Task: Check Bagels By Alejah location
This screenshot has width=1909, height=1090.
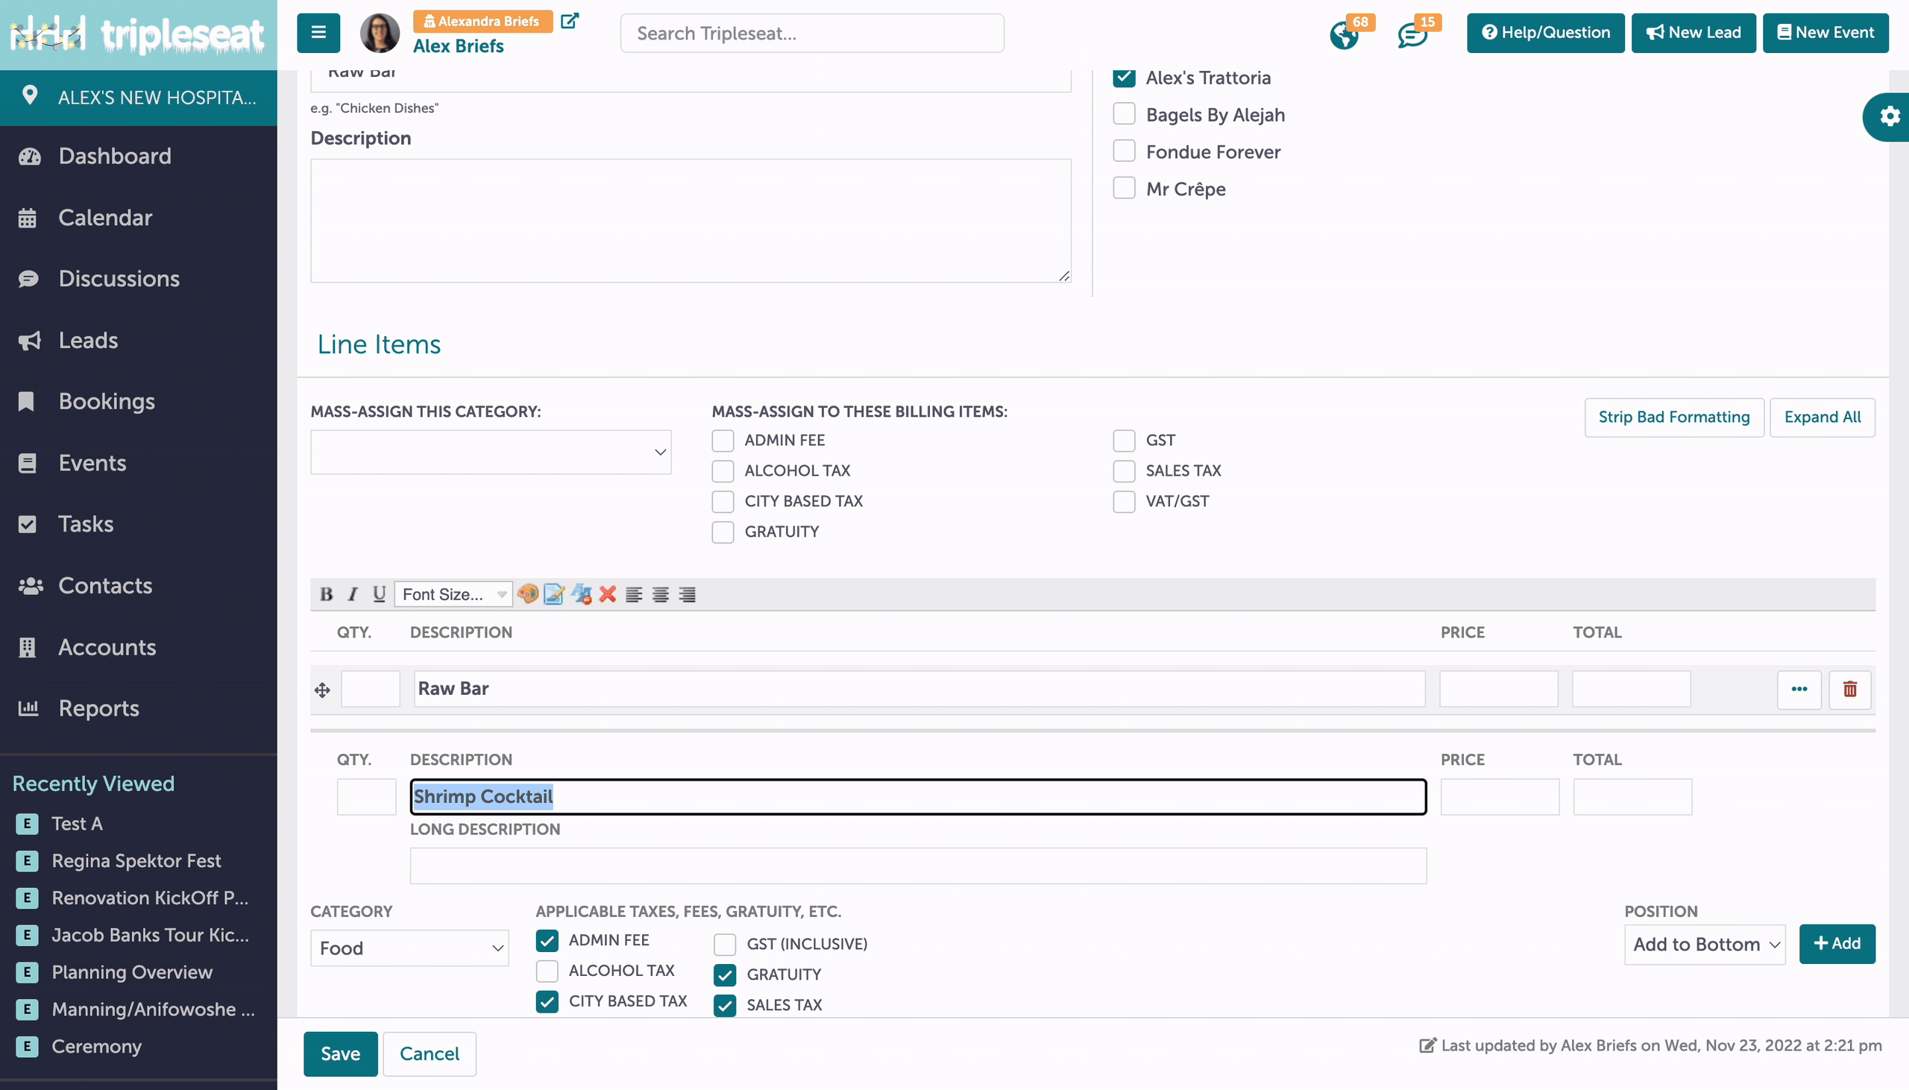Action: click(1124, 114)
